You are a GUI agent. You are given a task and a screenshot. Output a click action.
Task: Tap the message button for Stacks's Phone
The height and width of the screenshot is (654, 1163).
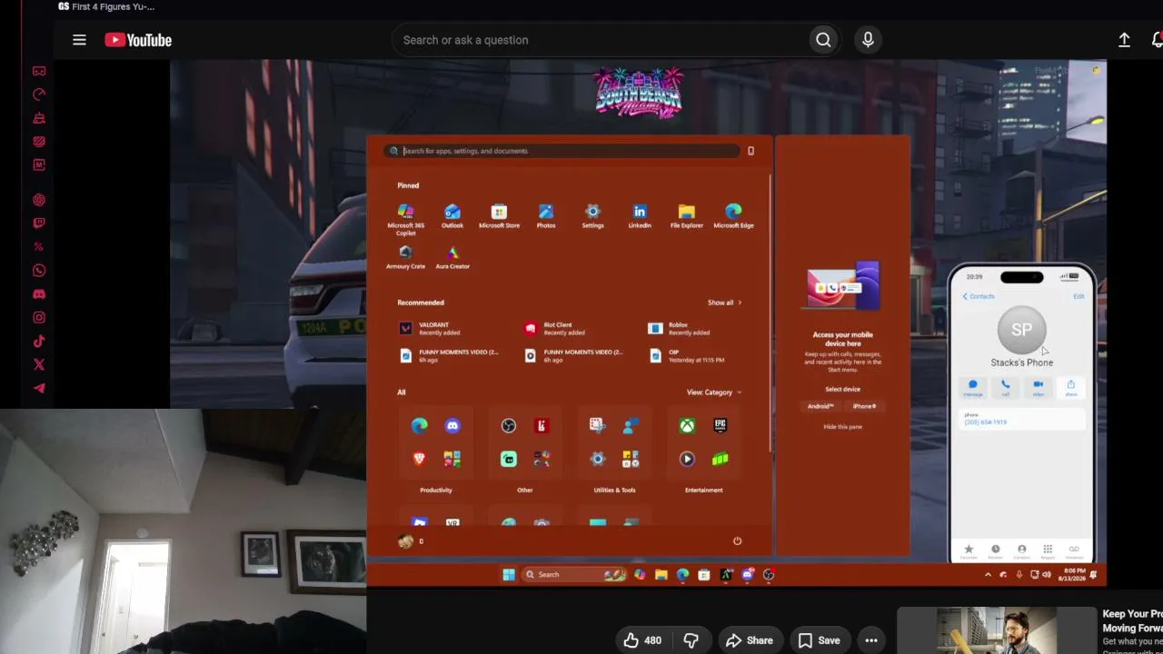[x=972, y=388]
